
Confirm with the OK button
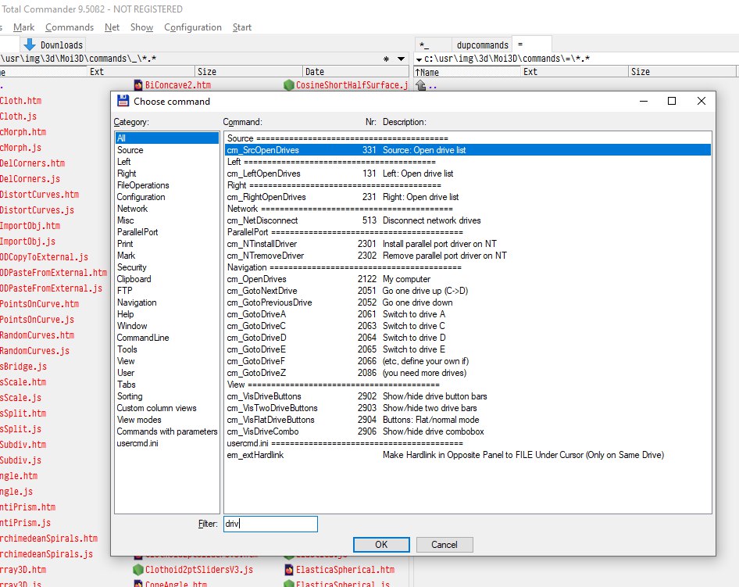[381, 545]
